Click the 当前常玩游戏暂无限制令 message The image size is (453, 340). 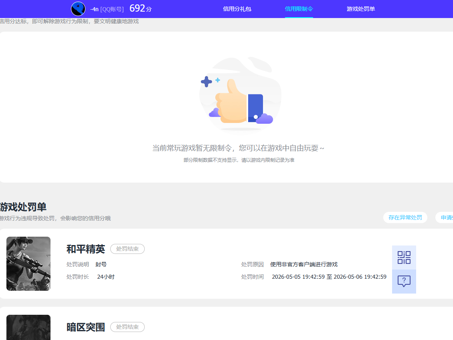238,148
